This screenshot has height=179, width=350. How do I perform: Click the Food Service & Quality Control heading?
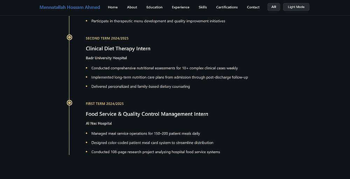pyautogui.click(x=147, y=114)
